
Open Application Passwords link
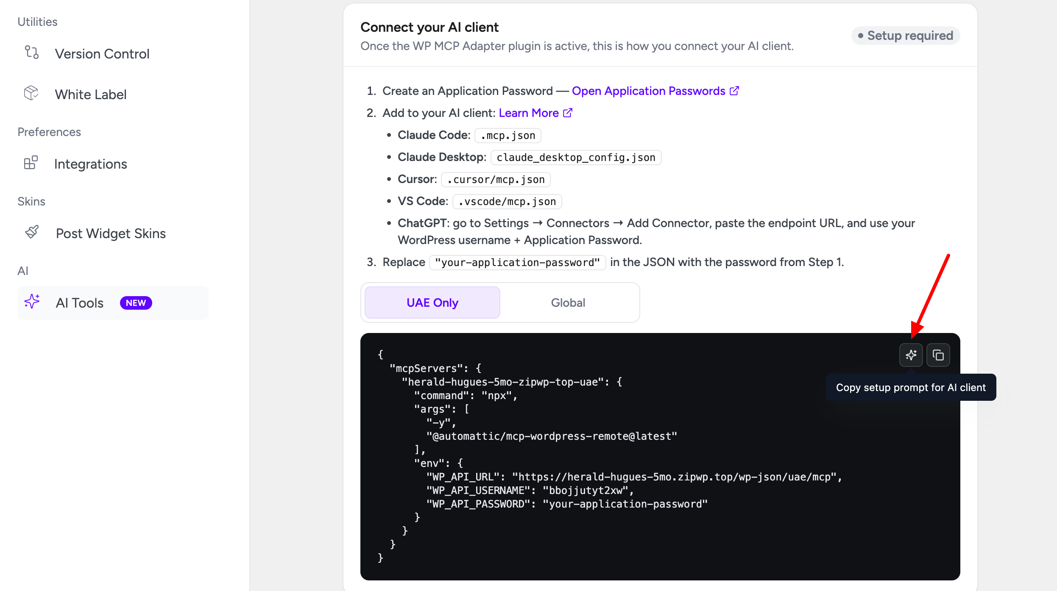(x=648, y=91)
